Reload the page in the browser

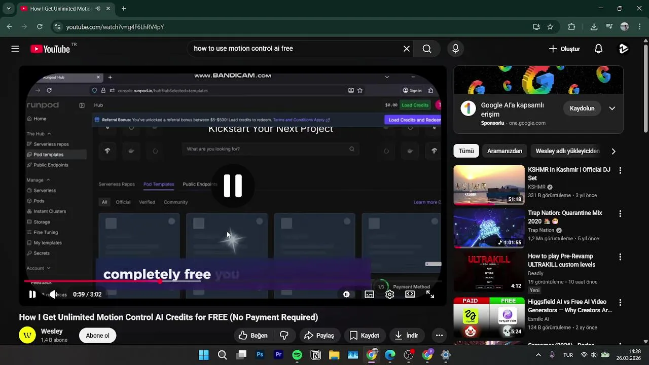pos(40,27)
